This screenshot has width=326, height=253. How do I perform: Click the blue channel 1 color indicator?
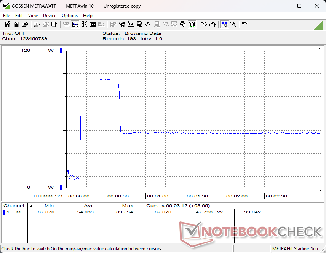(4, 212)
